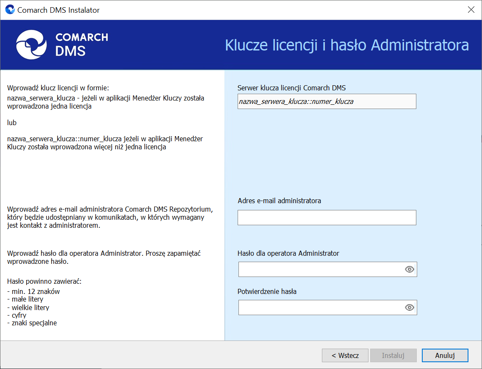Click the Comarch DMS logo in banner
482x369 pixels.
pos(62,45)
